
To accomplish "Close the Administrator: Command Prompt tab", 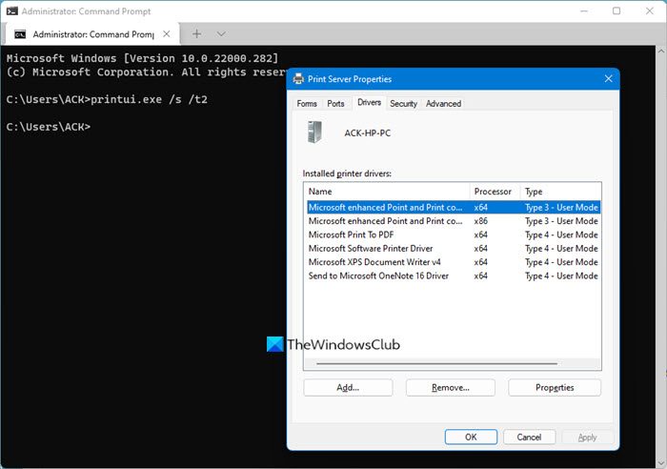I will pyautogui.click(x=167, y=33).
